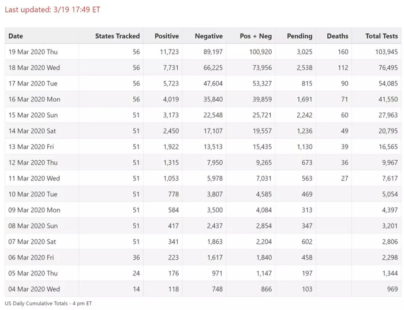Click the Total Tests column header
Viewport: 404px width, 310px height.
point(381,36)
